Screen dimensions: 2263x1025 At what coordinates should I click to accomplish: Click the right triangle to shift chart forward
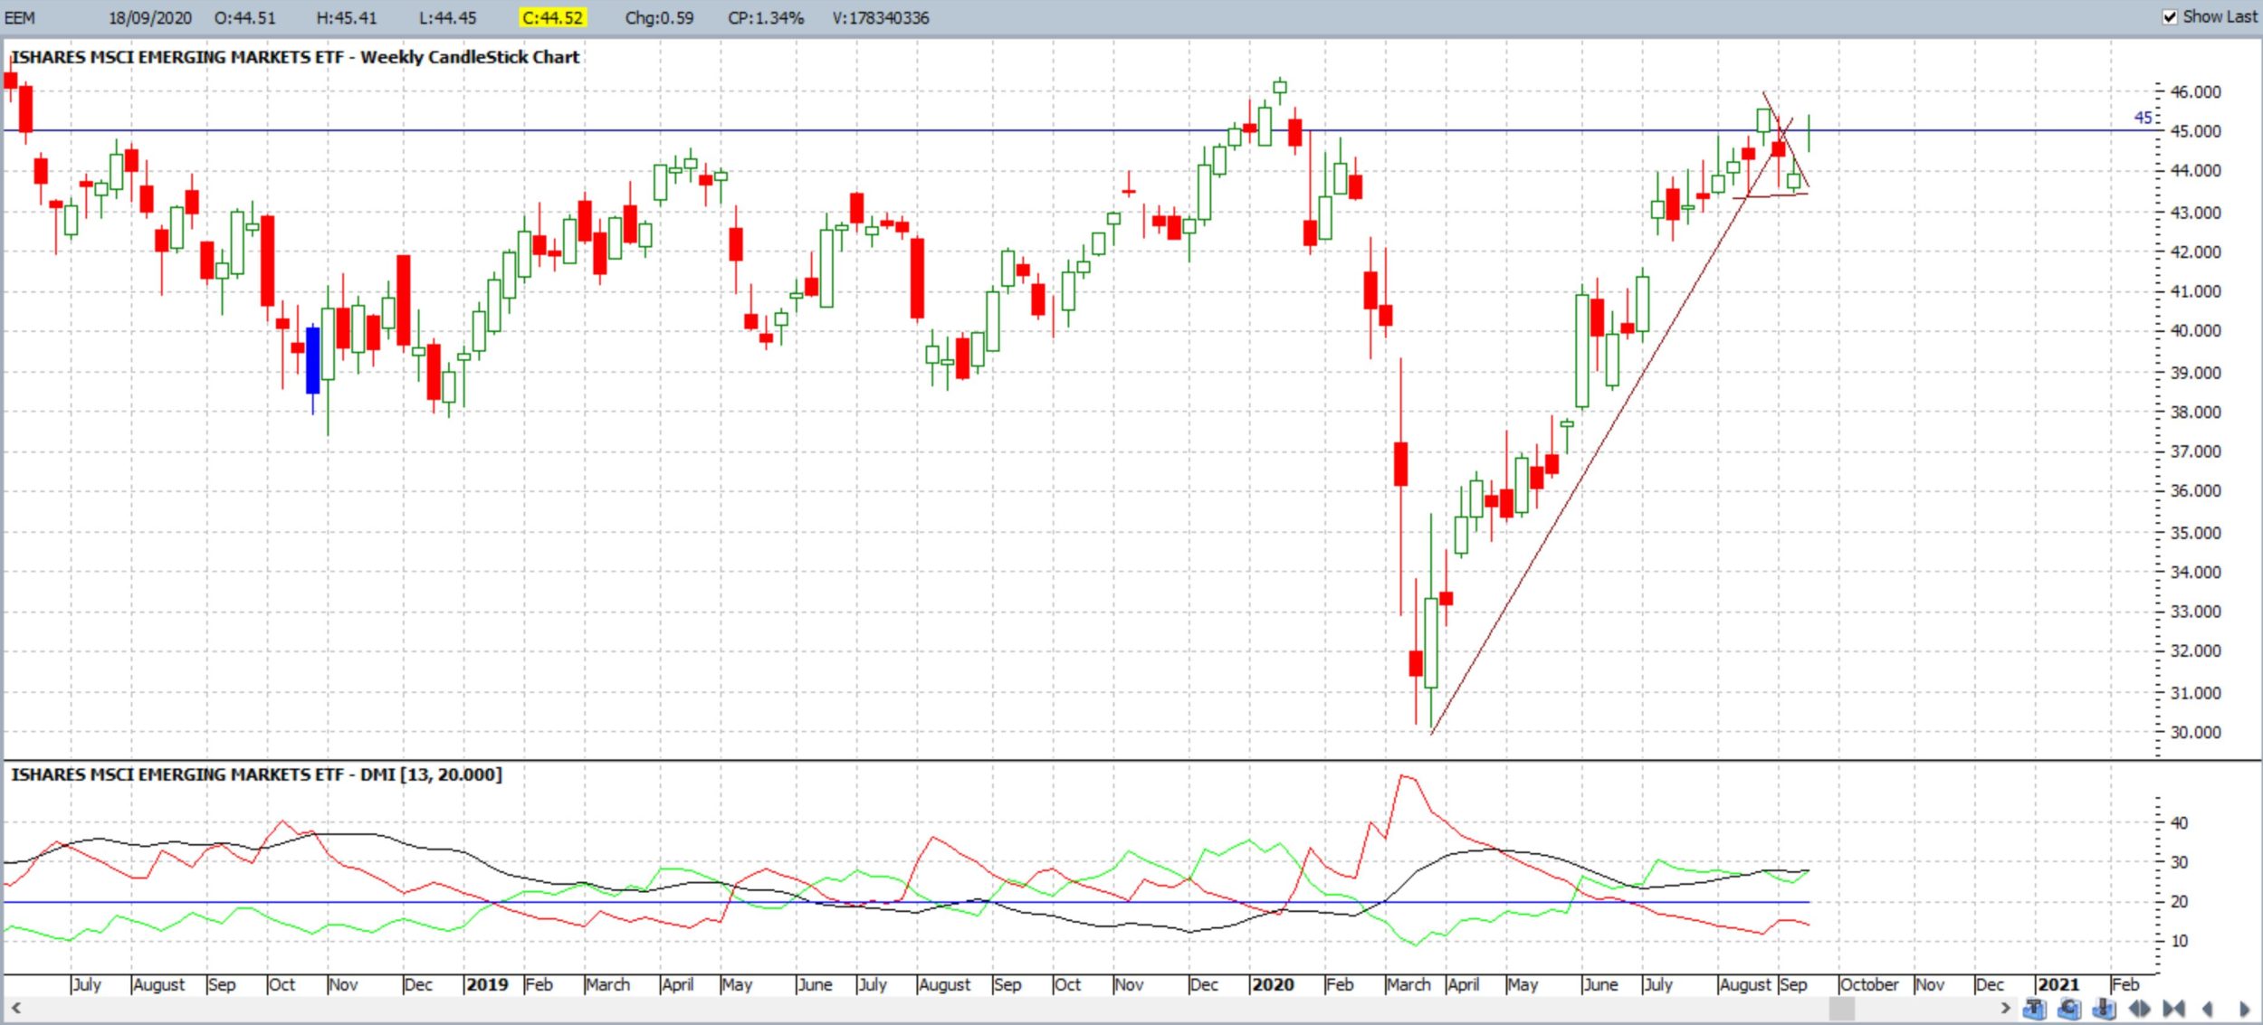point(2244,1008)
